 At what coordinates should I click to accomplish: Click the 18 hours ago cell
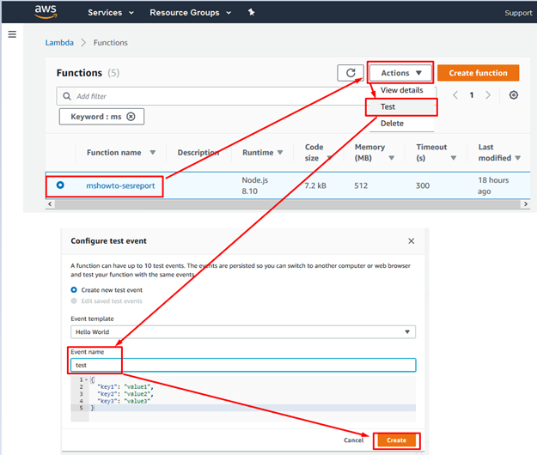493,185
